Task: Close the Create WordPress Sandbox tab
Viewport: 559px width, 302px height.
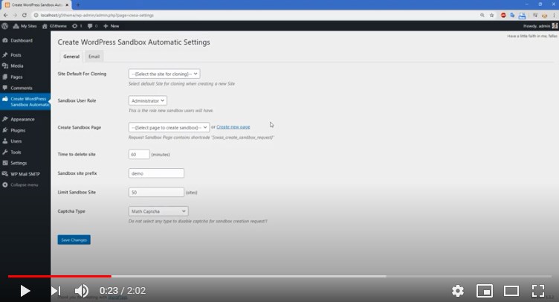Action: tap(67, 5)
